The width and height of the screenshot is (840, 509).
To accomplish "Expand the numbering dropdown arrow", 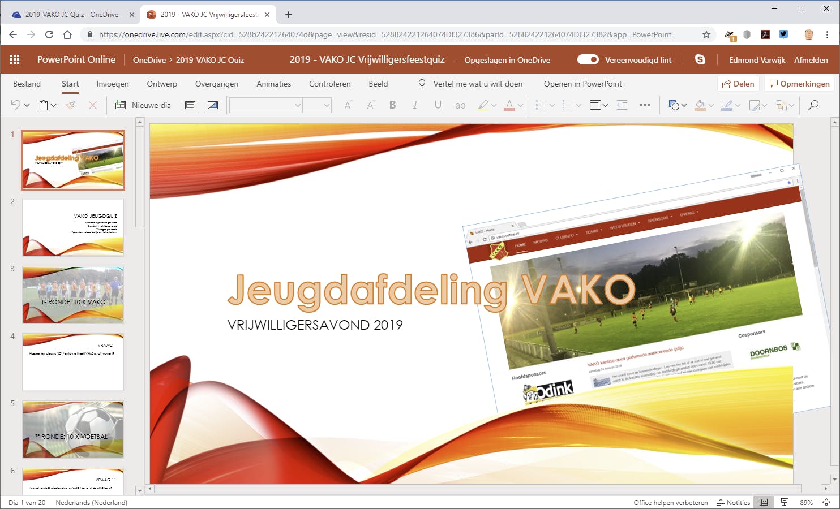I will tap(578, 106).
